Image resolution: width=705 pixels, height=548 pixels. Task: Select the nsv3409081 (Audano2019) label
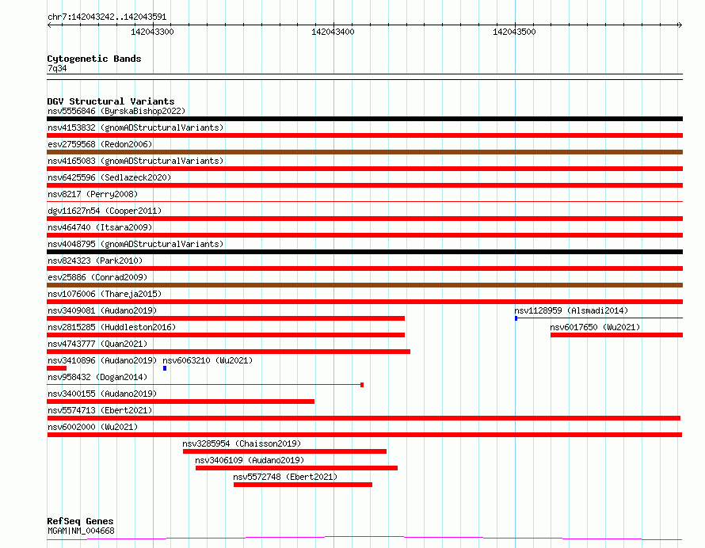coord(102,310)
